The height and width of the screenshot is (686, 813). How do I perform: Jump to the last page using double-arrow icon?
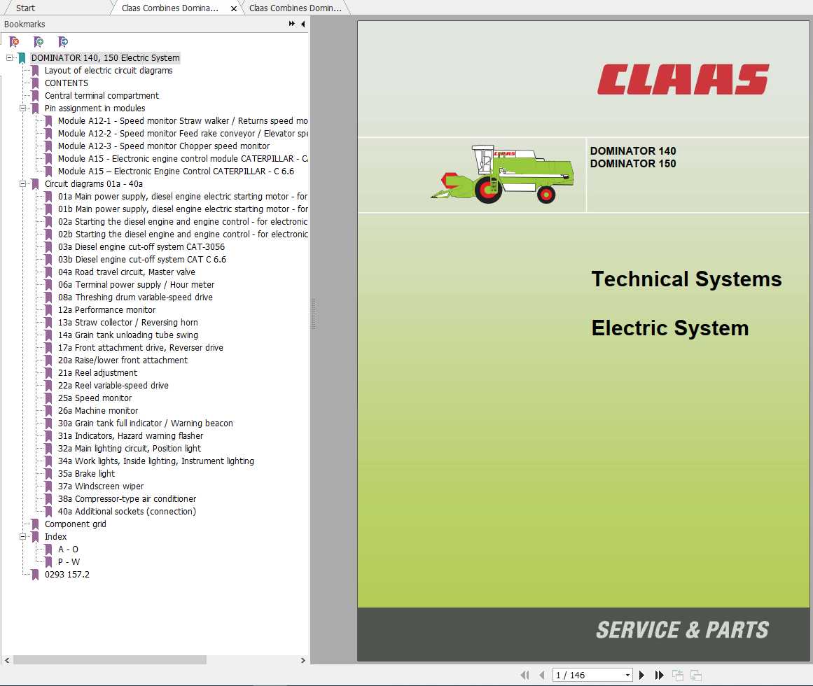click(659, 675)
